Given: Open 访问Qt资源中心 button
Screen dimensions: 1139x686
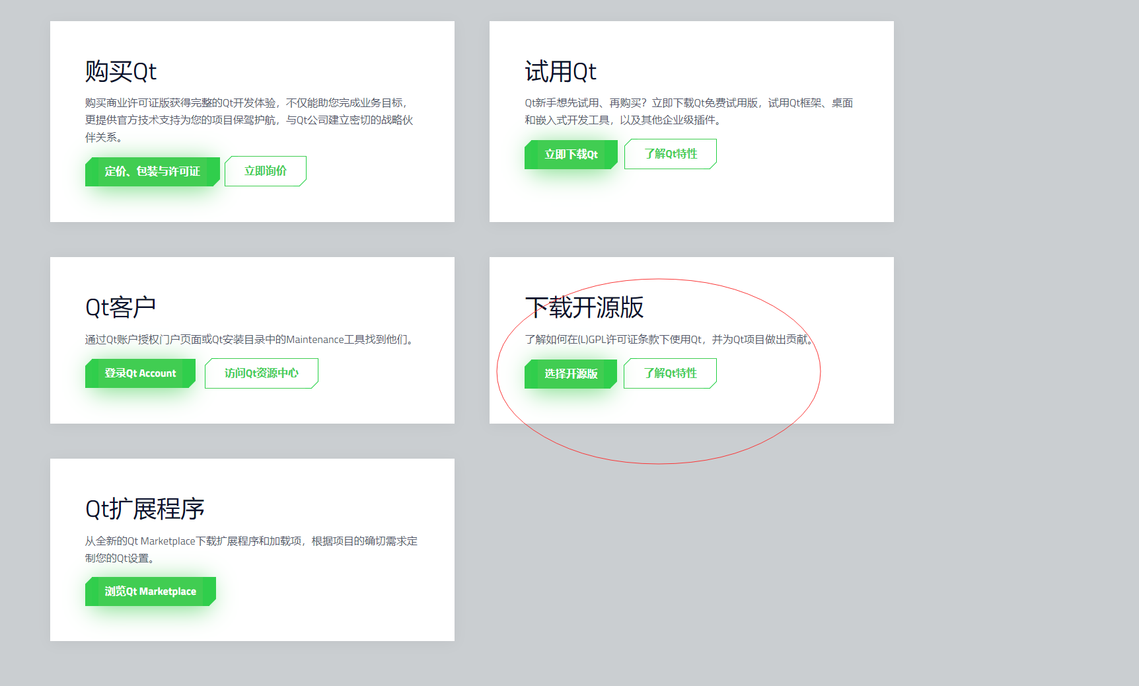Looking at the screenshot, I should (262, 373).
